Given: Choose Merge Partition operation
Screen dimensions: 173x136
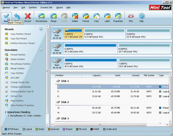Looking at the screenshot, I should coord(18,69).
